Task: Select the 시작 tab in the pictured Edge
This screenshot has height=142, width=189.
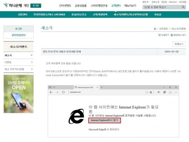Action: (x=61, y=87)
